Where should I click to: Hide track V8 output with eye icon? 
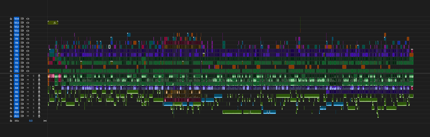28,43
